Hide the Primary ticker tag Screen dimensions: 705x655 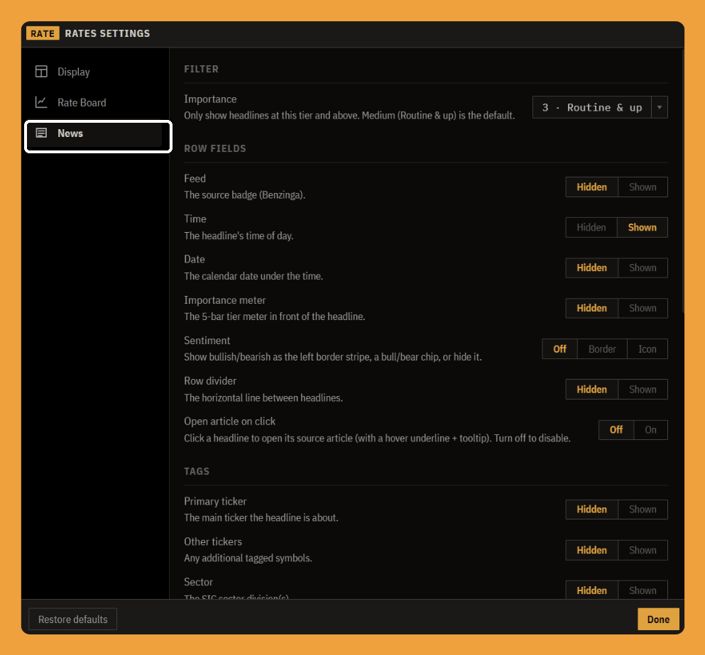point(591,510)
